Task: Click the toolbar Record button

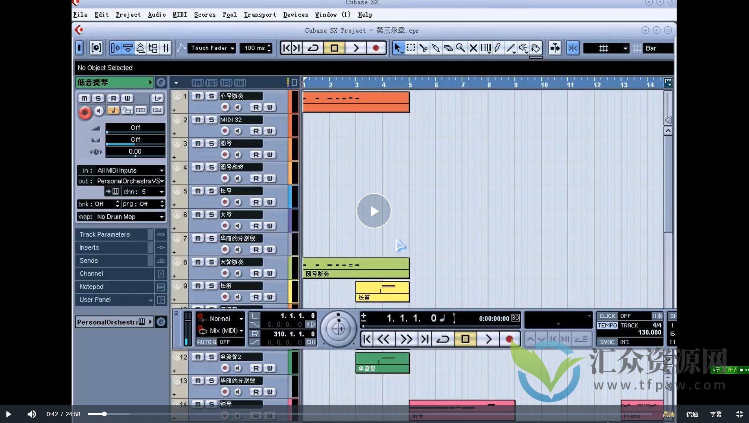Action: (376, 48)
